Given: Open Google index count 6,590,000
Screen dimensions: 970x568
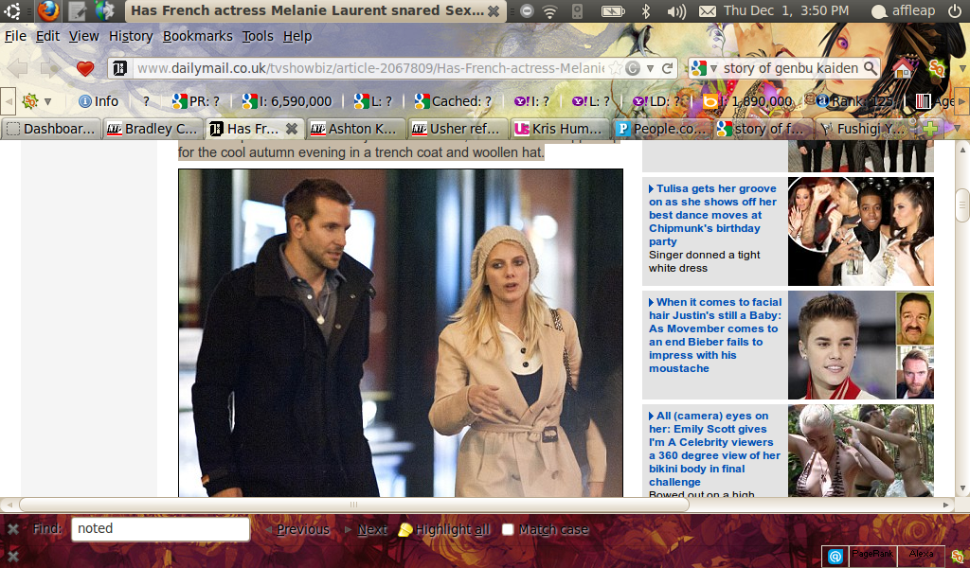Looking at the screenshot, I should click(x=286, y=101).
